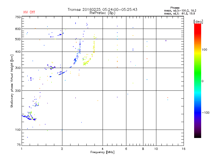
Task: Click the y-axis tick label '400'
Action: (18, 52)
